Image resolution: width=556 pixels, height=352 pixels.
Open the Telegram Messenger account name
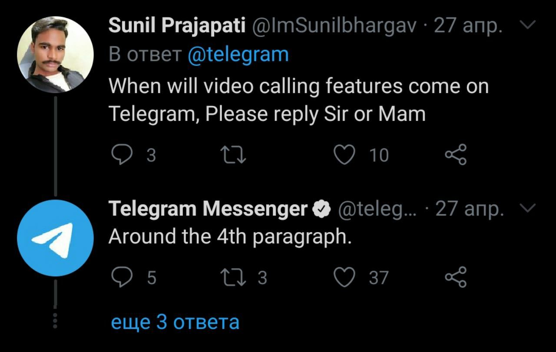pyautogui.click(x=208, y=209)
